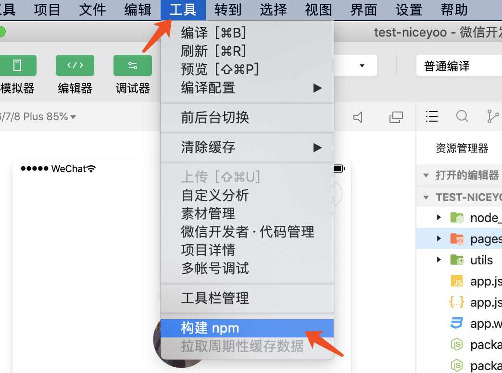This screenshot has width=502, height=373.
Task: Open app.json file with braces icon
Action: pos(457,302)
